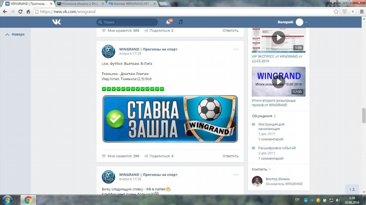Open WINGRAND group name on 17:26 post
The height and width of the screenshot is (205, 366).
point(148,174)
